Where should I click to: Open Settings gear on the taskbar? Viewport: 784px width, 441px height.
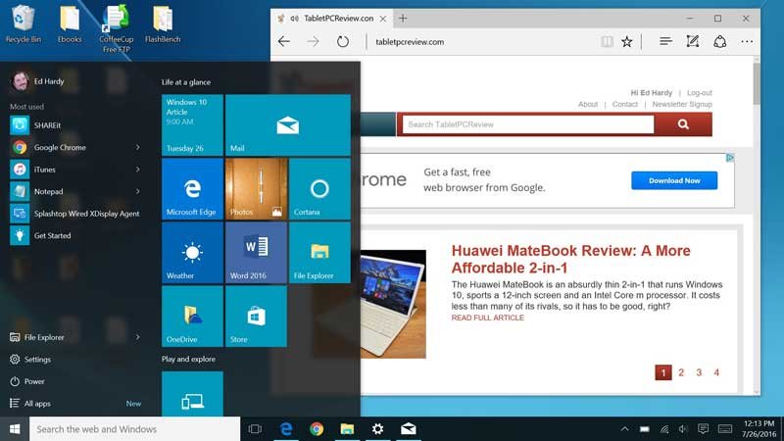pyautogui.click(x=378, y=429)
